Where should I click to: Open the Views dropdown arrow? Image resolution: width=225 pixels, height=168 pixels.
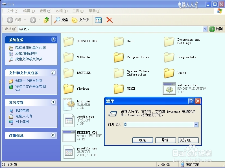click(103, 20)
